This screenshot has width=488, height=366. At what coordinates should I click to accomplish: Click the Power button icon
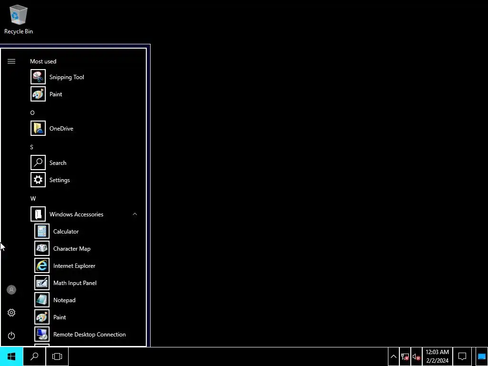(11, 335)
